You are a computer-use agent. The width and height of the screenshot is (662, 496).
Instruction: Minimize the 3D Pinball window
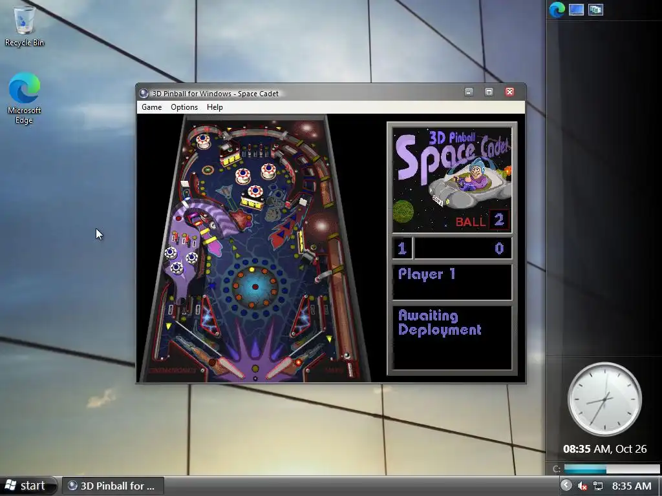click(x=469, y=92)
